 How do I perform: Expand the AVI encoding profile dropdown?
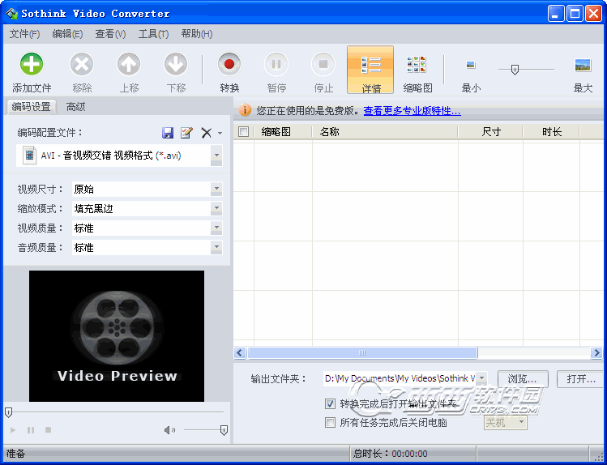pos(216,155)
